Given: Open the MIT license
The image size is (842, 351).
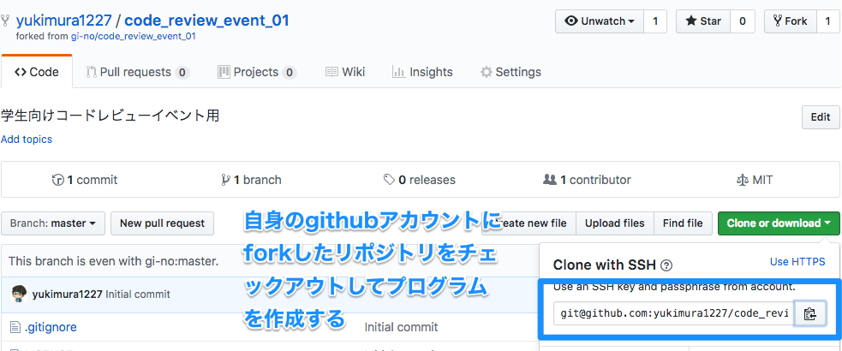Looking at the screenshot, I should click(x=755, y=180).
